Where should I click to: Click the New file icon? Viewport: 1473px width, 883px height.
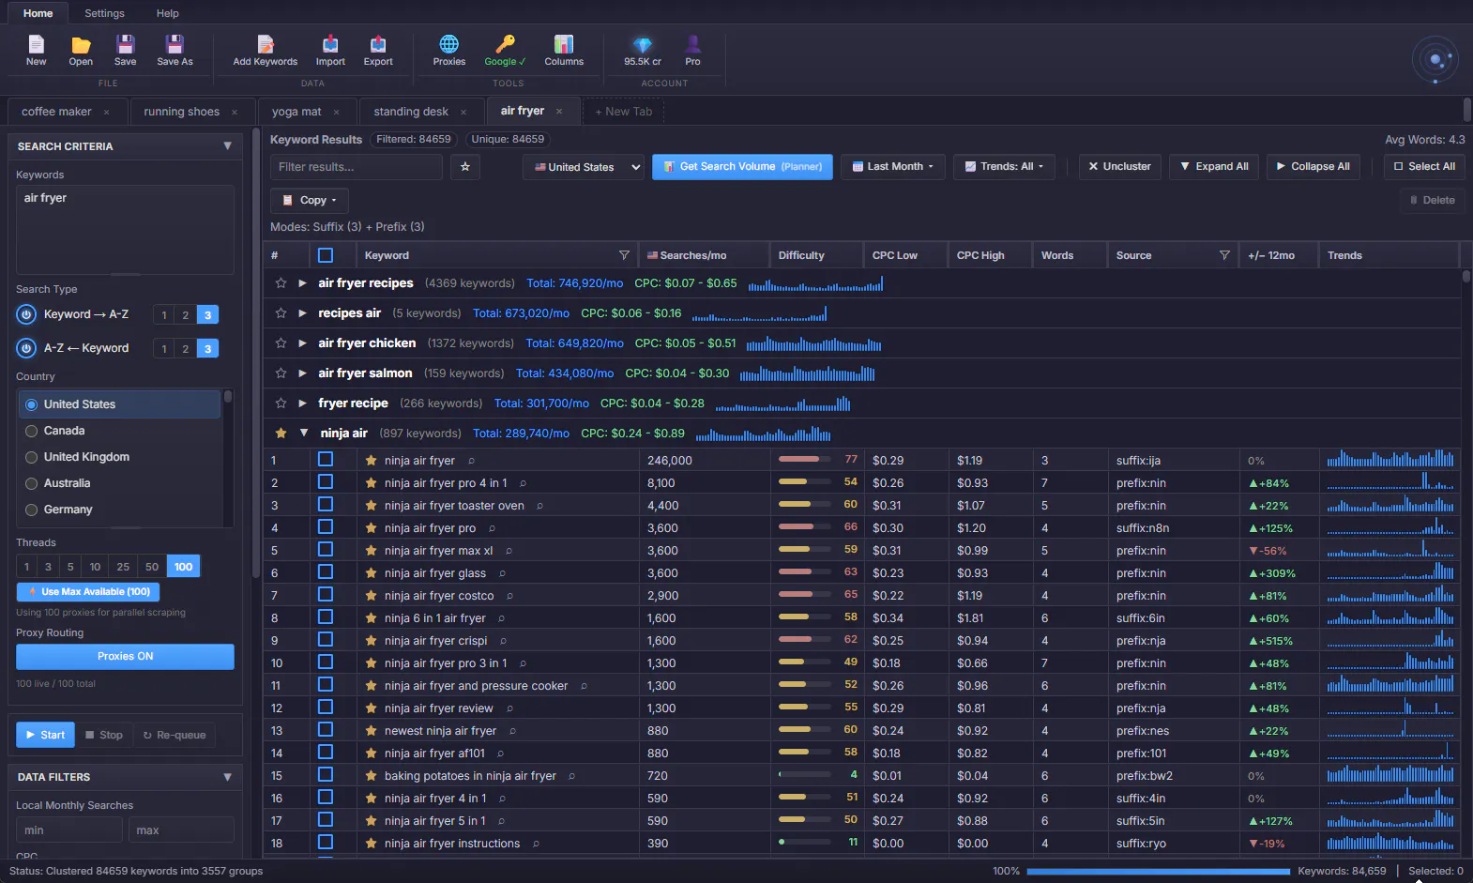[x=36, y=44]
